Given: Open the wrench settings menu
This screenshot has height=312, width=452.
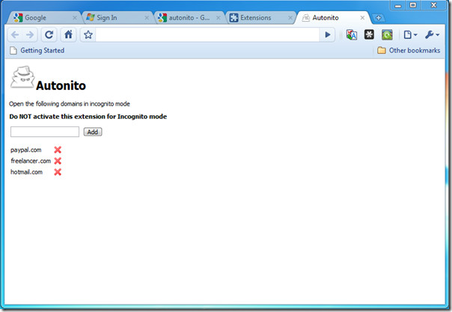Looking at the screenshot, I should coord(432,35).
